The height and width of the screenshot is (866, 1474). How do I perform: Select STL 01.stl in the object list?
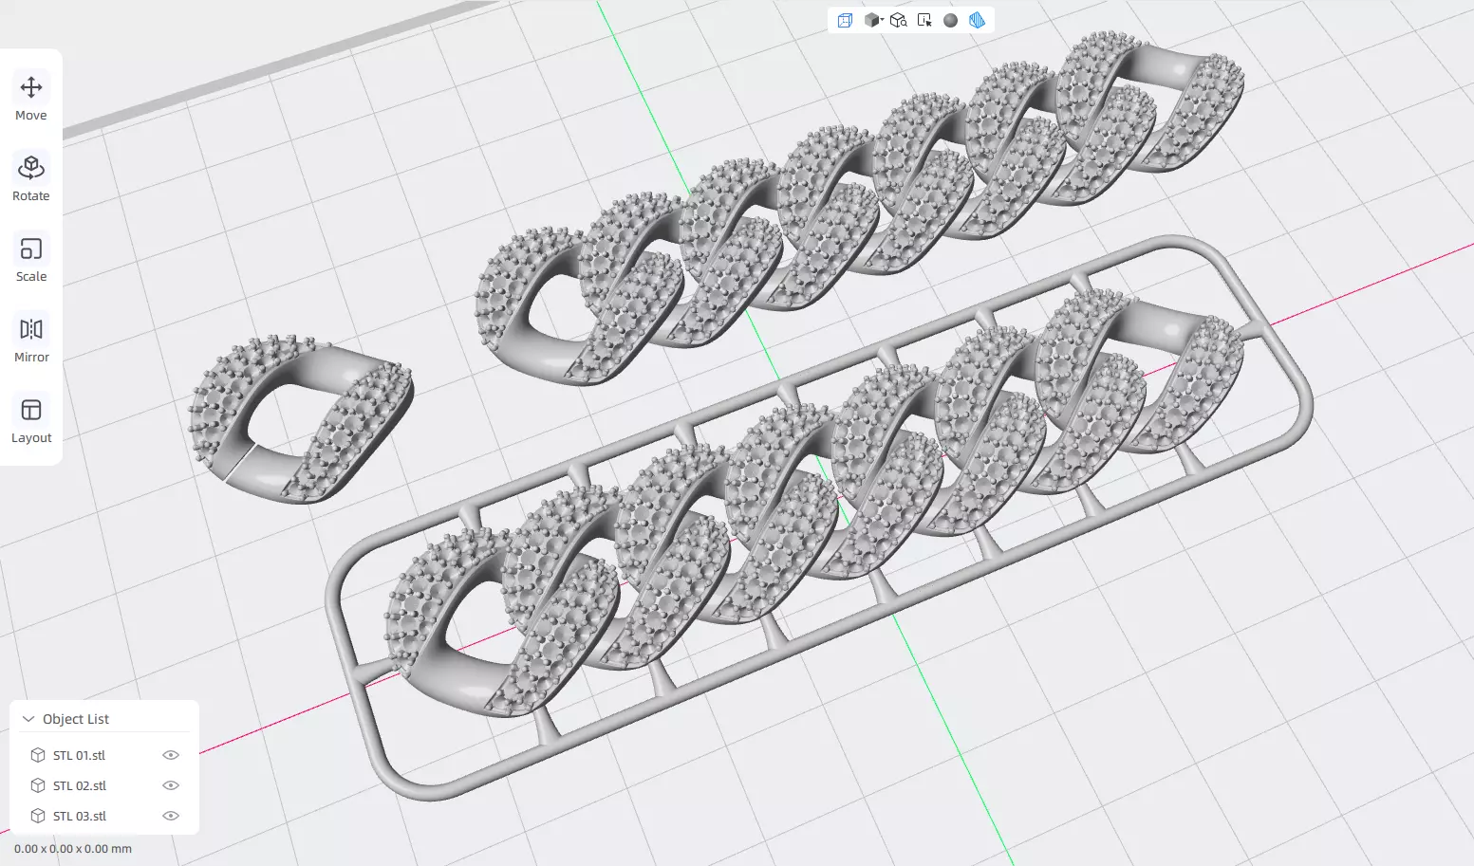coord(80,755)
